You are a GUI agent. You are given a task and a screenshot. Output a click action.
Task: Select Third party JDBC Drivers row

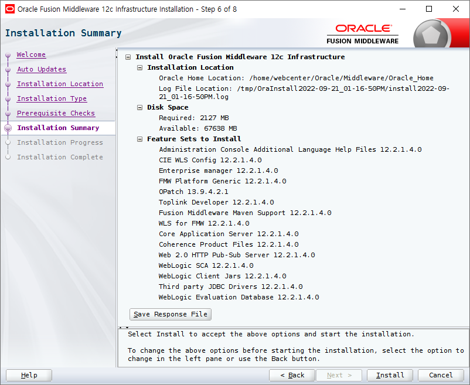230,287
